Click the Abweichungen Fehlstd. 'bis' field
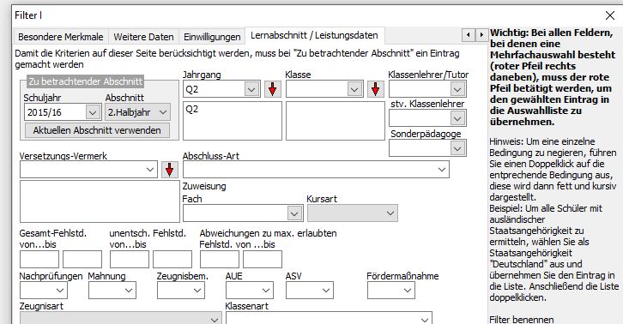This screenshot has height=324, width=623. click(x=263, y=259)
